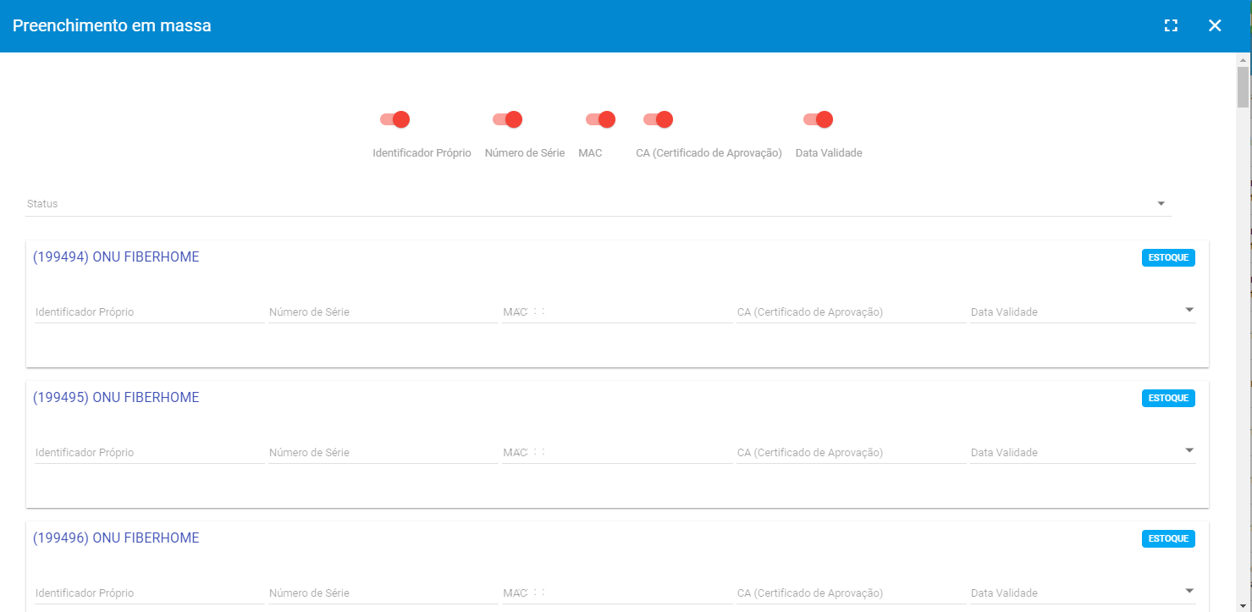The image size is (1252, 612).
Task: Toggle the Número de Série switch
Action: click(x=507, y=119)
